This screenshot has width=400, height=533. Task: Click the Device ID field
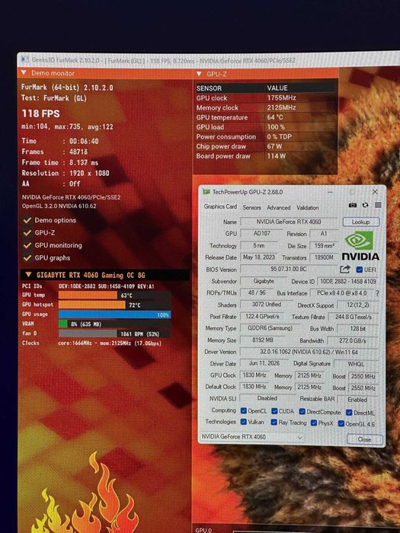pyautogui.click(x=347, y=282)
